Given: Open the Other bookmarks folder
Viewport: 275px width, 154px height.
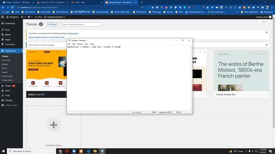Looking at the screenshot, I should pos(249,12).
